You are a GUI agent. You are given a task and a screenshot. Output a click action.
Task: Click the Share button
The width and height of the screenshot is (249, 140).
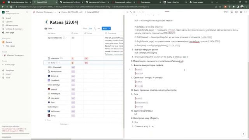[226, 12]
